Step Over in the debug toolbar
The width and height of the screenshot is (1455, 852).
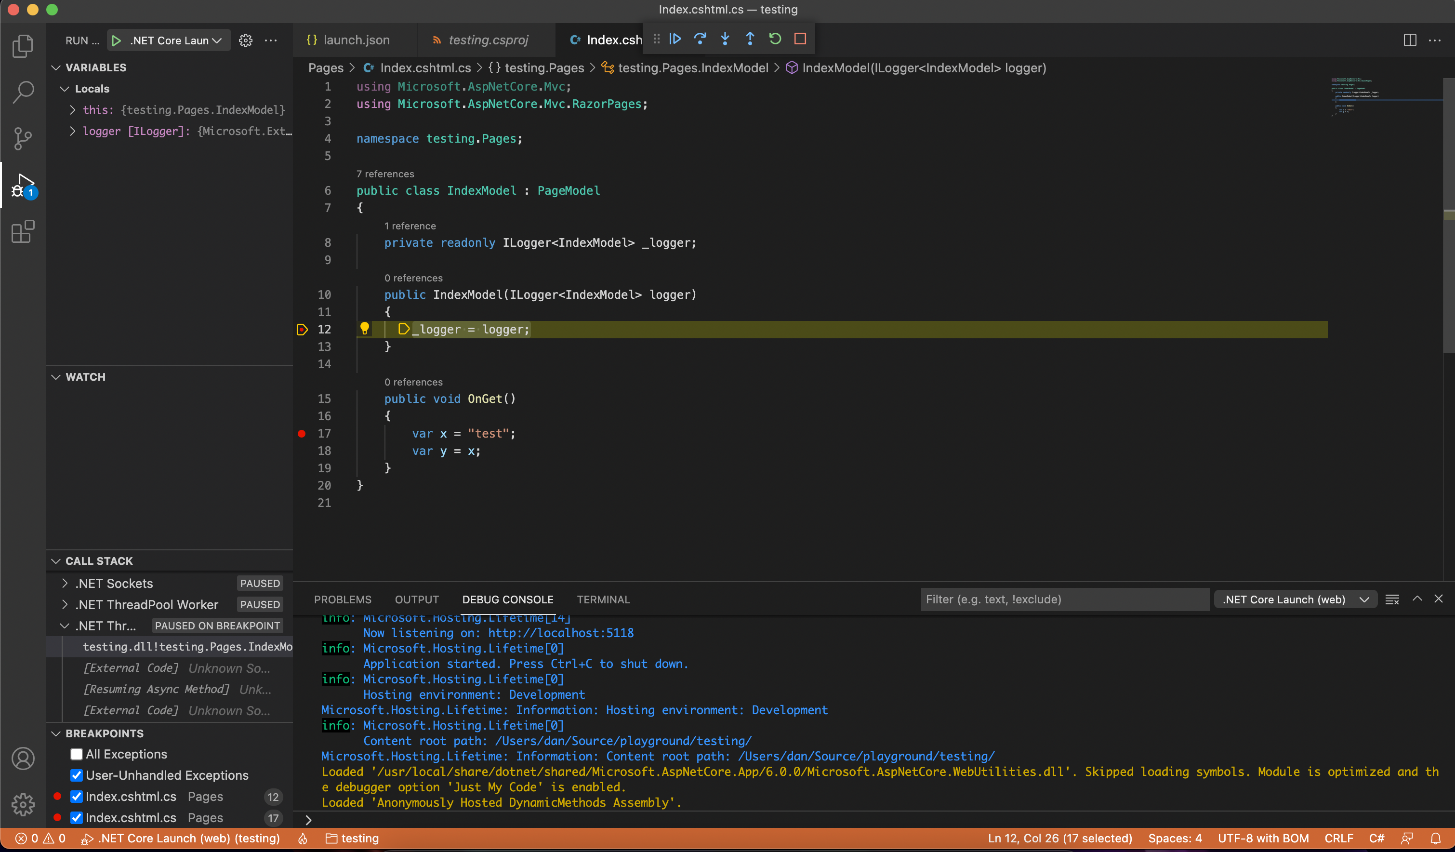700,39
